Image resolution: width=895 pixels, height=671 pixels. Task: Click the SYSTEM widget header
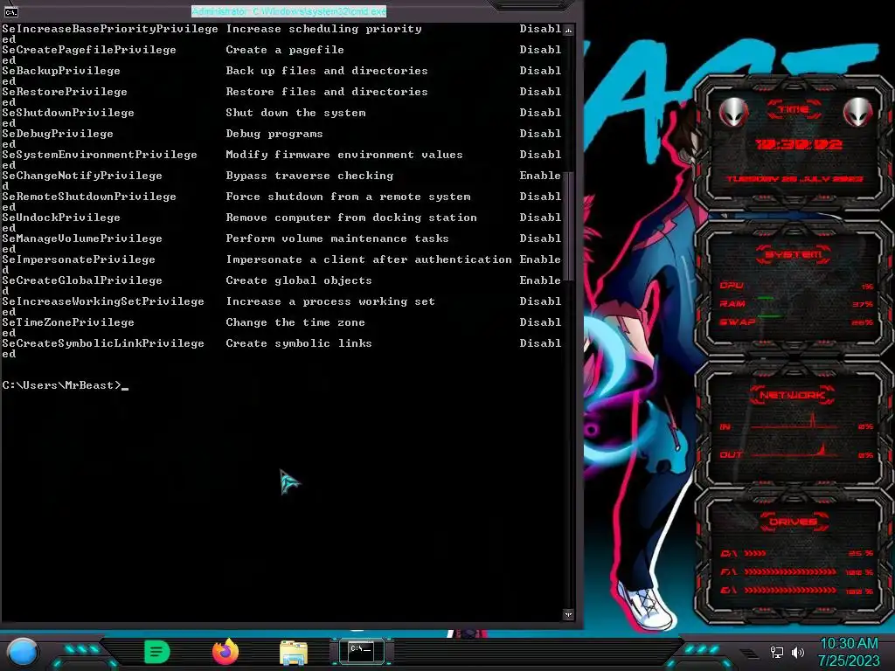click(x=794, y=254)
